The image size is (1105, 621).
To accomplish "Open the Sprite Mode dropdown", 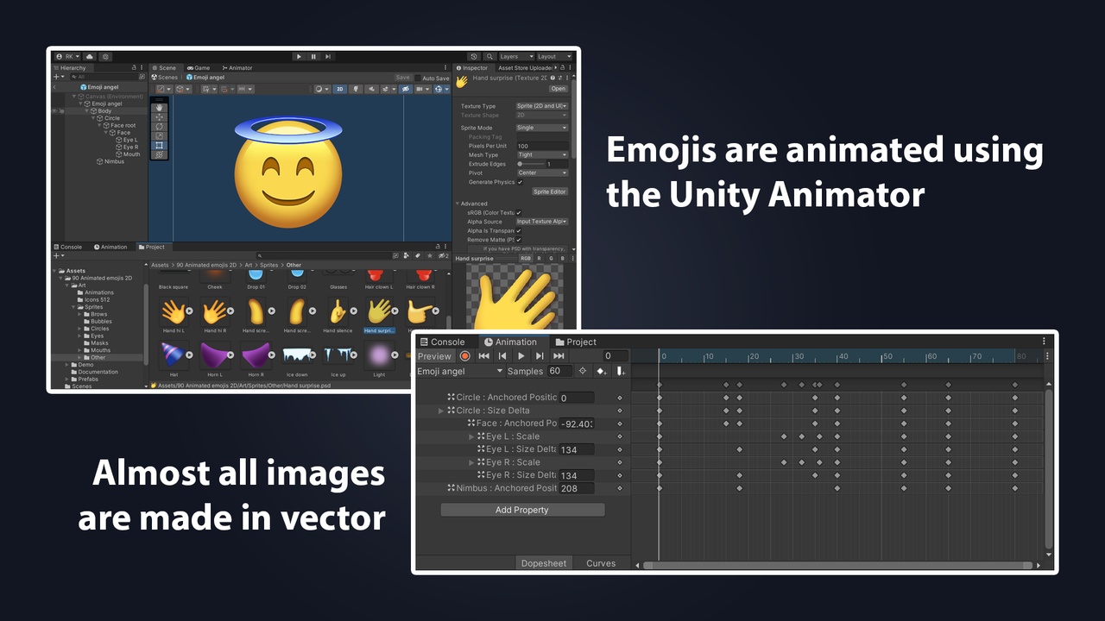I will [542, 128].
